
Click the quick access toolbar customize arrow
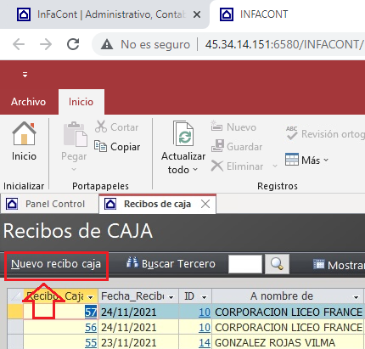[25, 75]
